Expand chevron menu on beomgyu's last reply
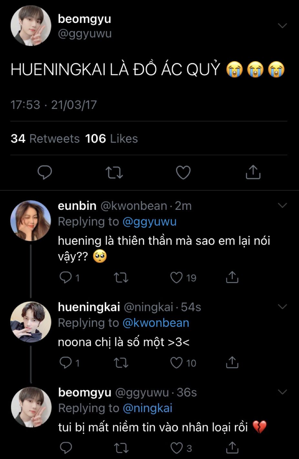The width and height of the screenshot is (299, 459). (x=282, y=392)
